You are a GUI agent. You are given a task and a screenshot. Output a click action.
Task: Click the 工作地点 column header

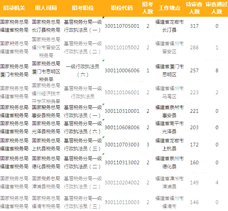pyautogui.click(x=170, y=8)
